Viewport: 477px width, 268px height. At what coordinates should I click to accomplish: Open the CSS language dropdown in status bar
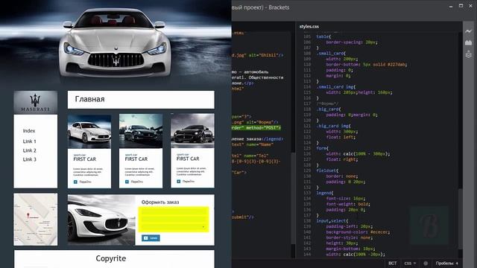[410, 263]
